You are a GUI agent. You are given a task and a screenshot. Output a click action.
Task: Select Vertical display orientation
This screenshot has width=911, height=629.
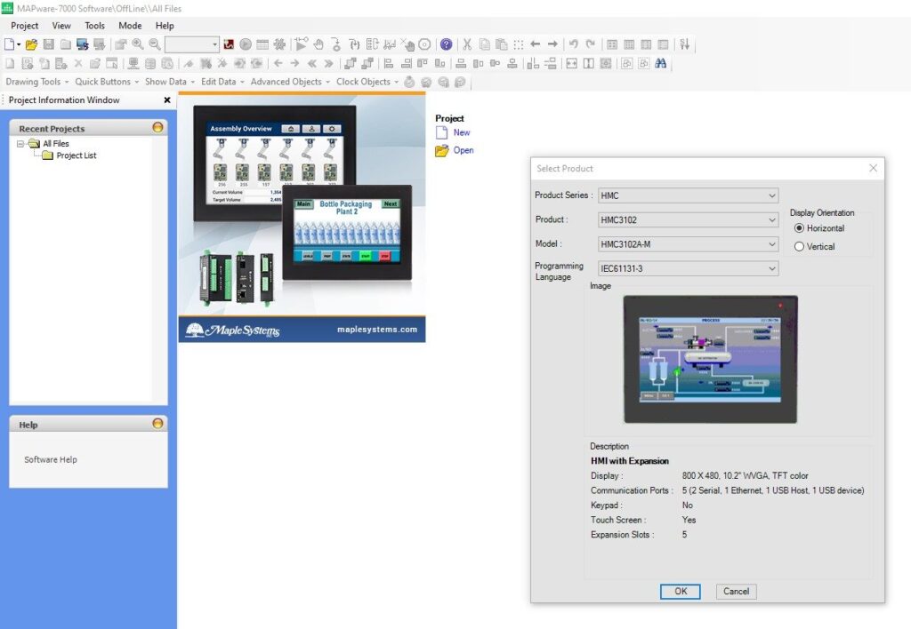799,247
